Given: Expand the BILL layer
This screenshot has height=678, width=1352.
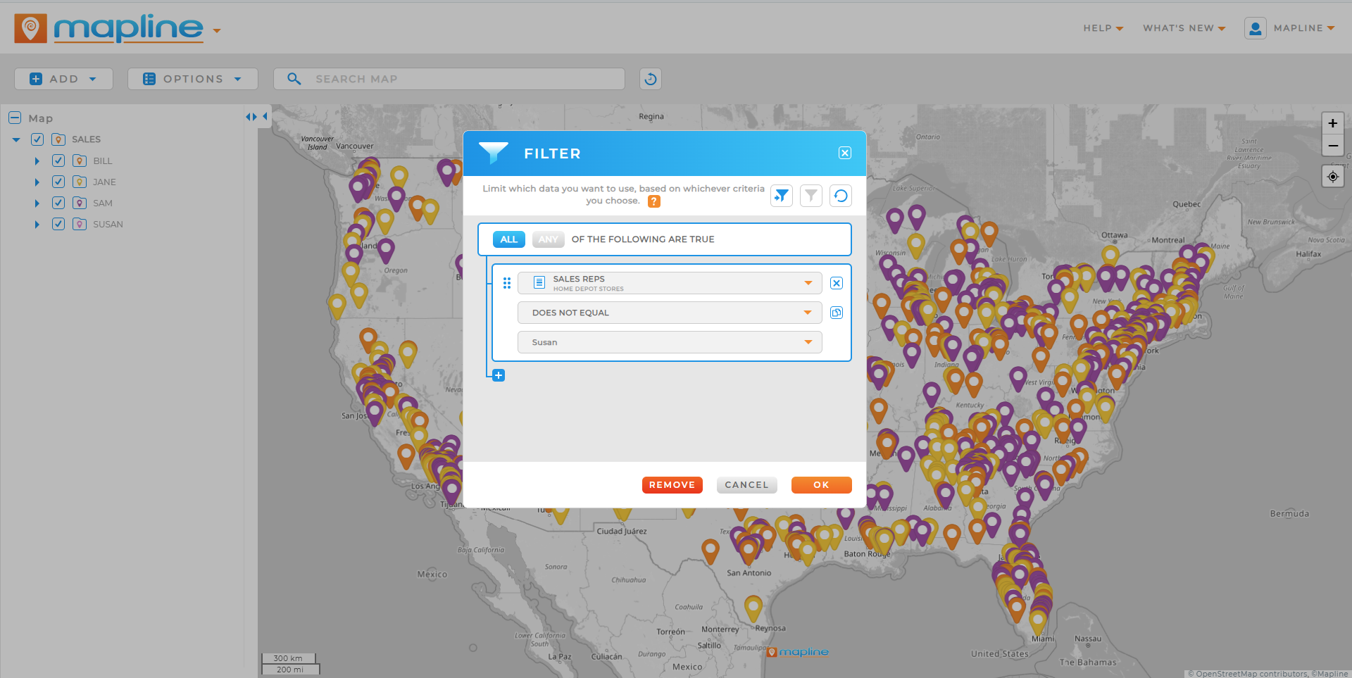Looking at the screenshot, I should pyautogui.click(x=37, y=161).
